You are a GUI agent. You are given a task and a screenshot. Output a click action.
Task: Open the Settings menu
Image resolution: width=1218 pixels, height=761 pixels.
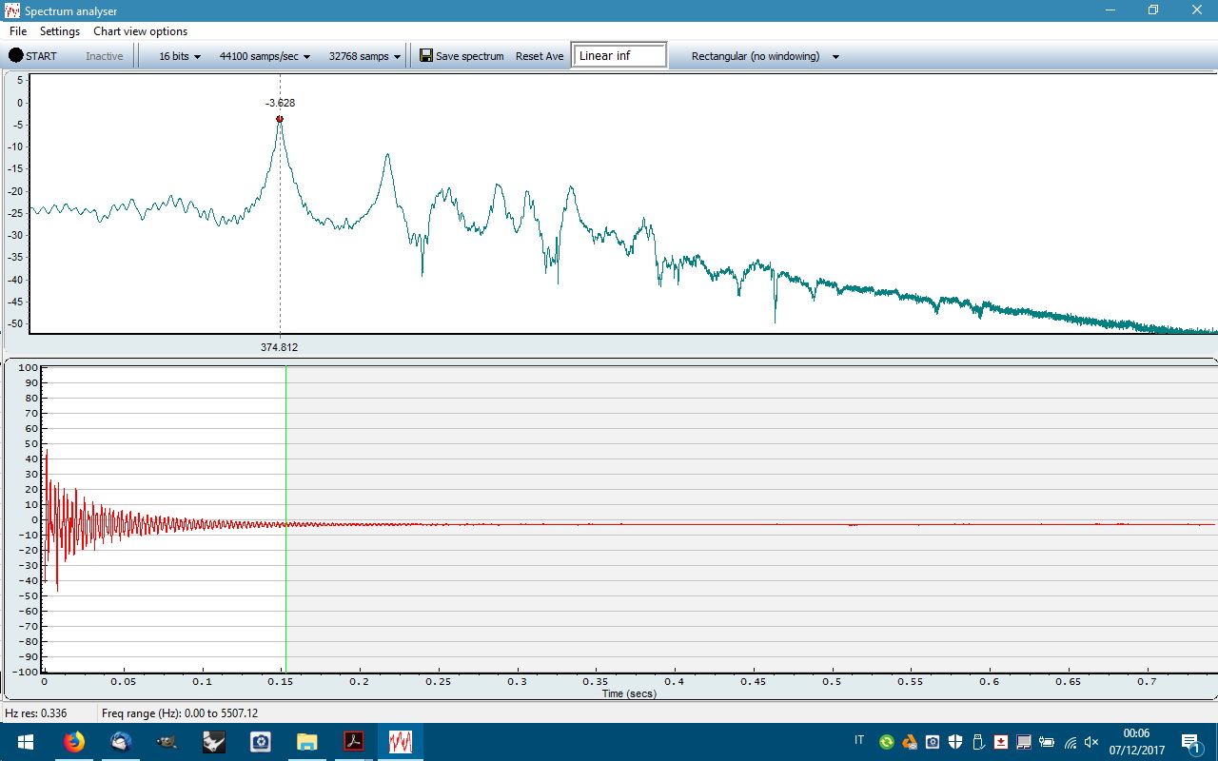60,31
